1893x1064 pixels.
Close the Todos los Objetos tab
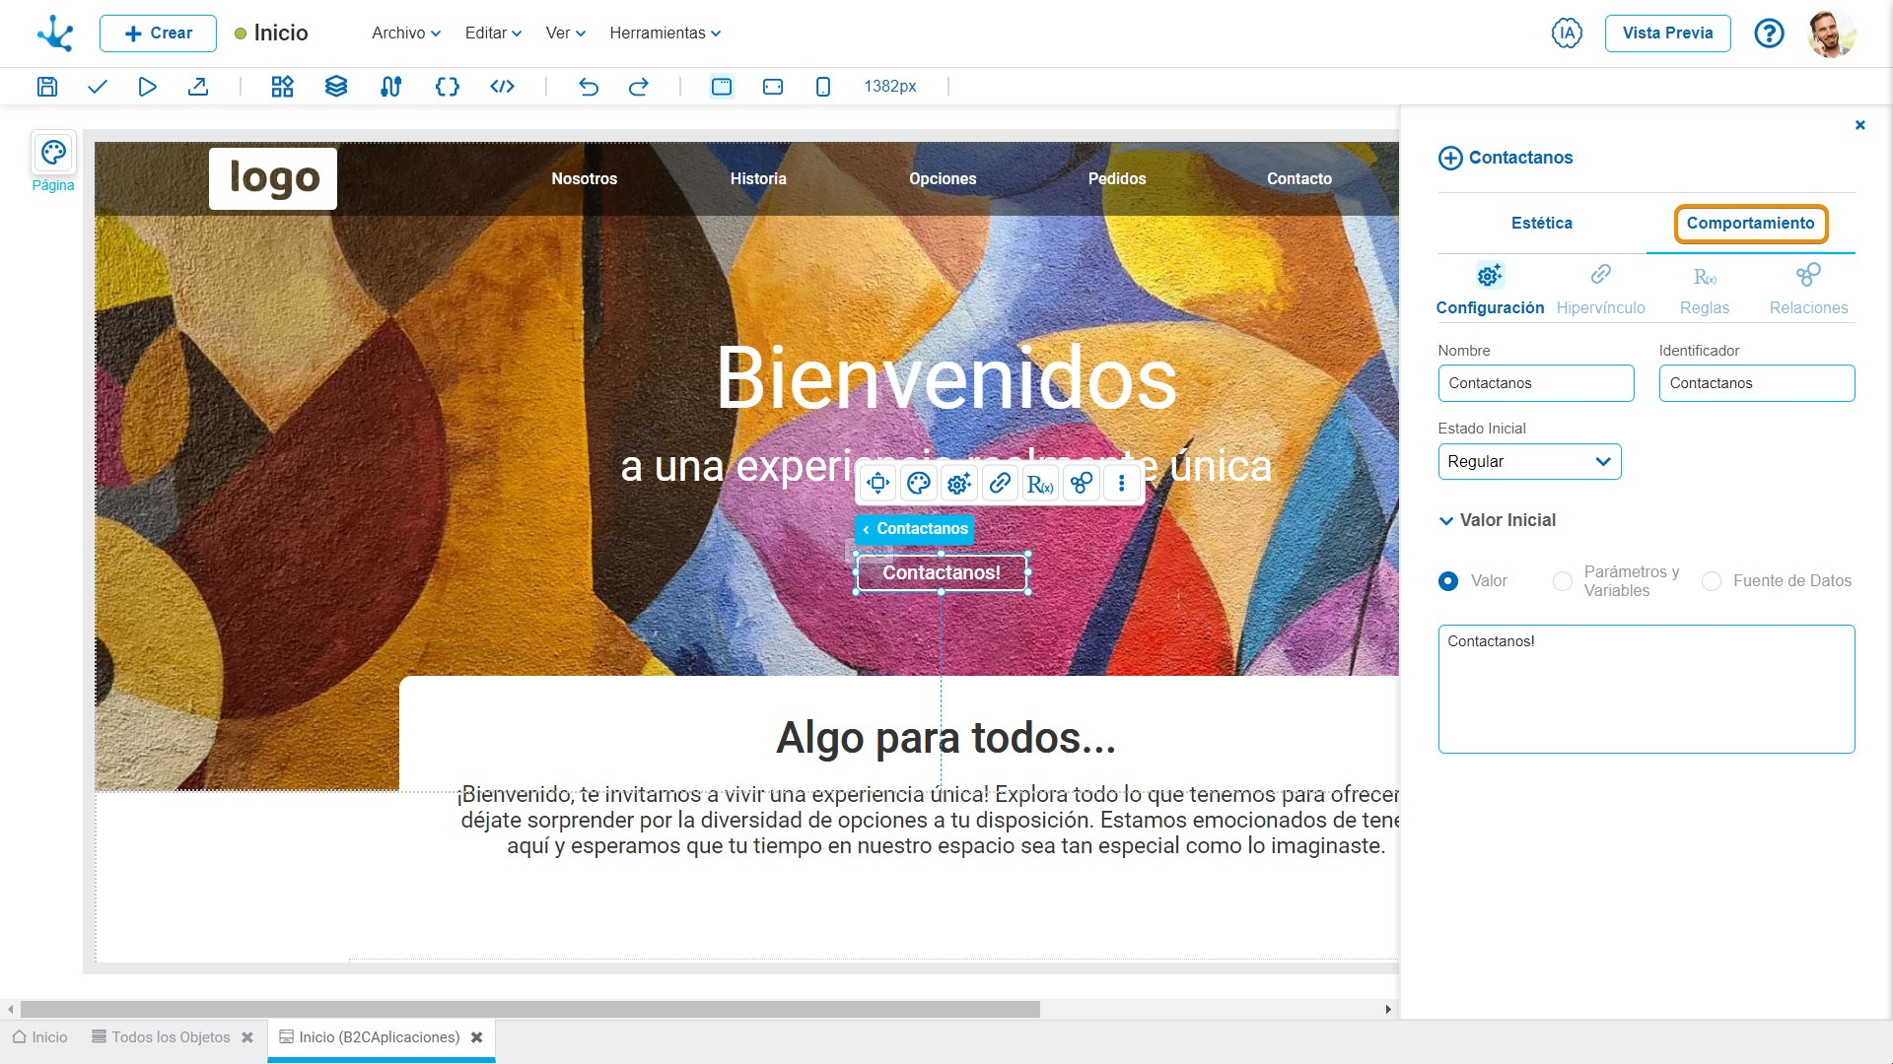point(247,1037)
